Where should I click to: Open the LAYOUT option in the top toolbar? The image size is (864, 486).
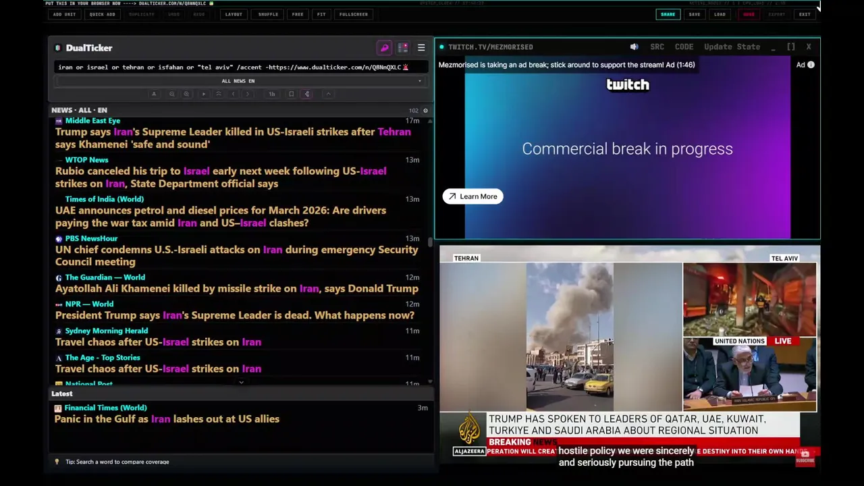click(x=234, y=14)
